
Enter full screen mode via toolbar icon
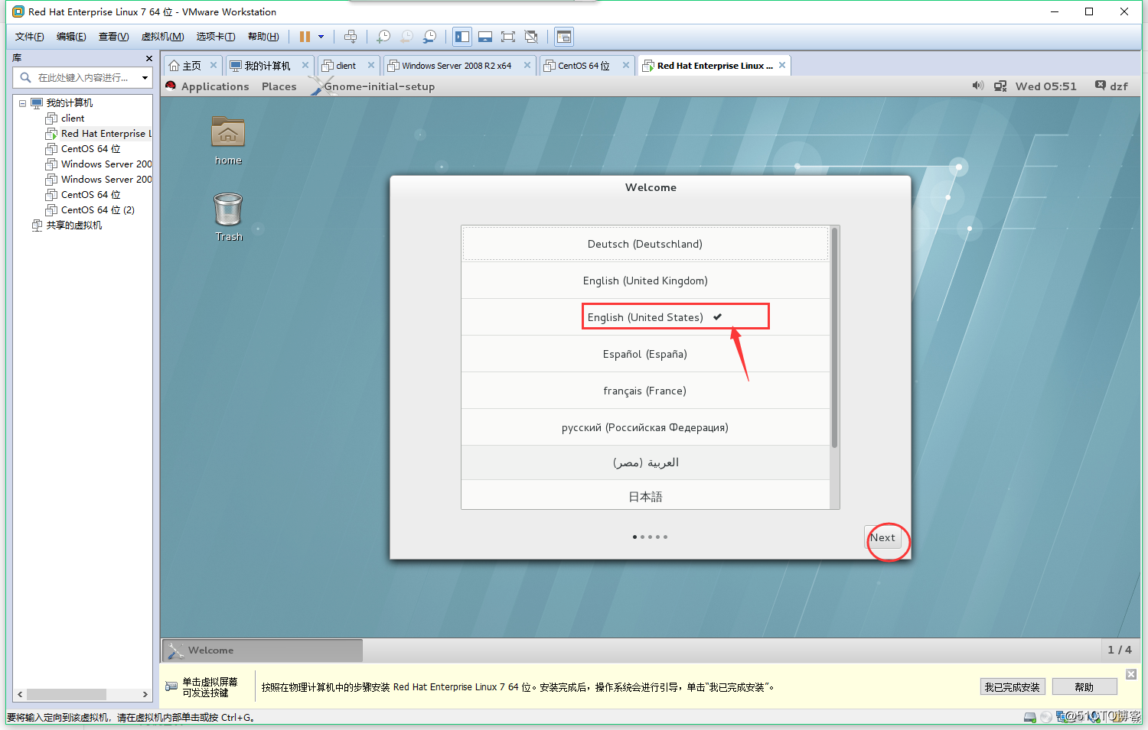pyautogui.click(x=508, y=37)
